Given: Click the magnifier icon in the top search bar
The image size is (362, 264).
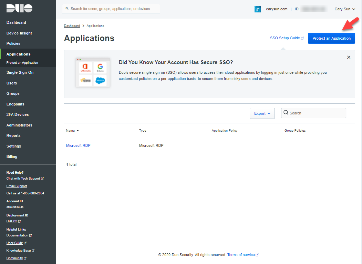Looking at the screenshot, I should [67, 9].
